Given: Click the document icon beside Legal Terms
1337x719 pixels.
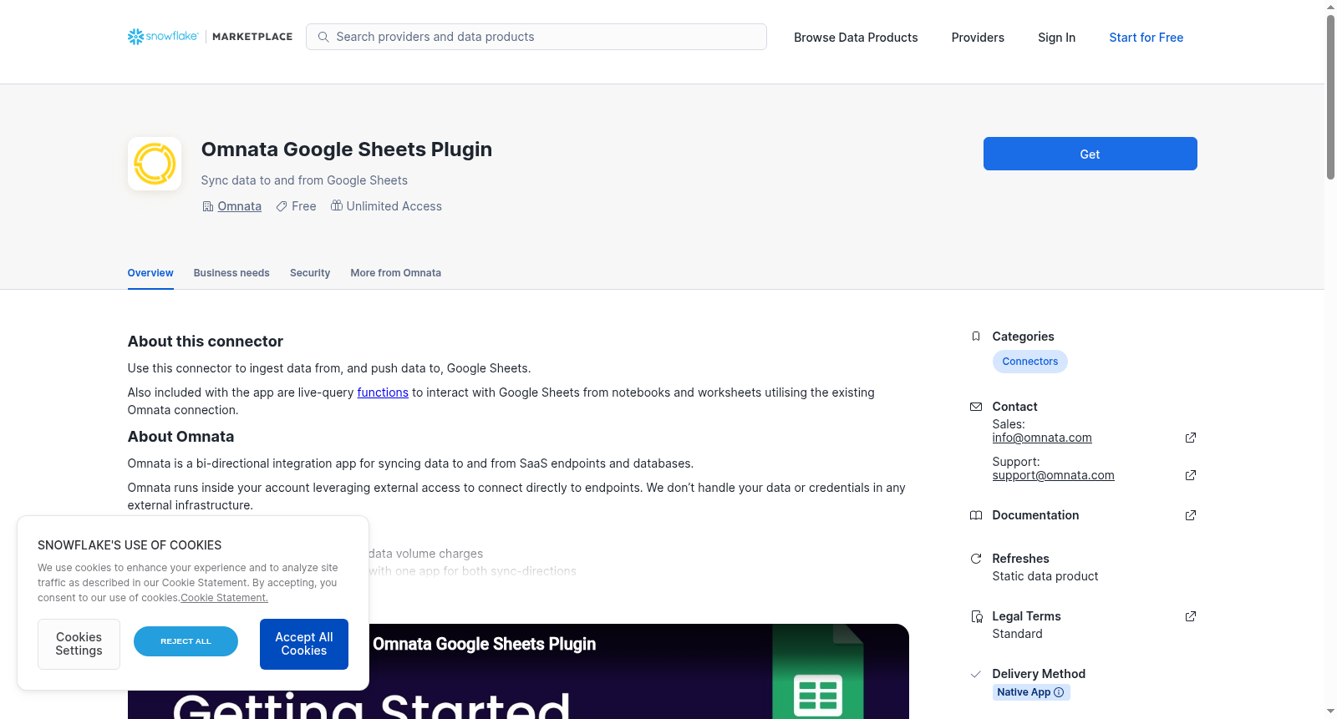Looking at the screenshot, I should pyautogui.click(x=977, y=616).
